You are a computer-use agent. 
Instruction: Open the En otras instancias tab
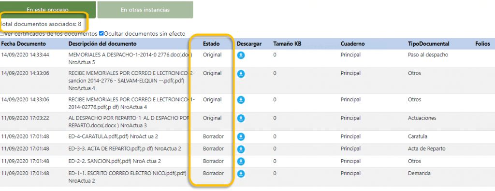tap(145, 10)
